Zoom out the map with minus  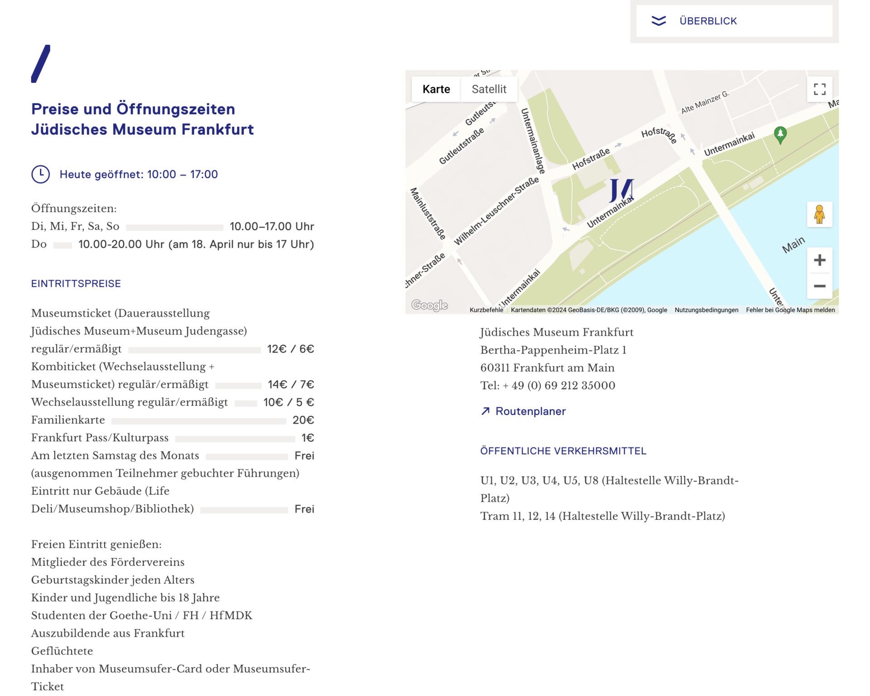coord(819,286)
